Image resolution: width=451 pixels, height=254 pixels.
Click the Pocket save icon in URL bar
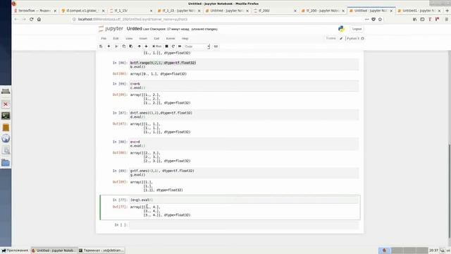[373, 19]
